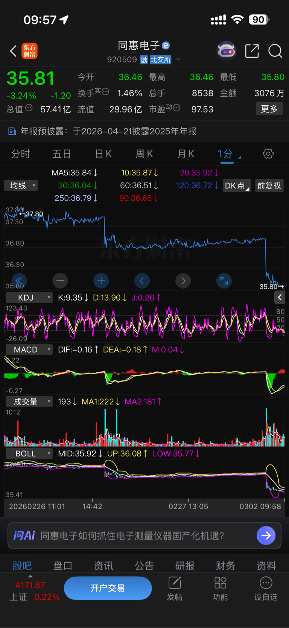The image size is (289, 628).
Task: Pan chart right with round arrow
Action: coord(183,281)
